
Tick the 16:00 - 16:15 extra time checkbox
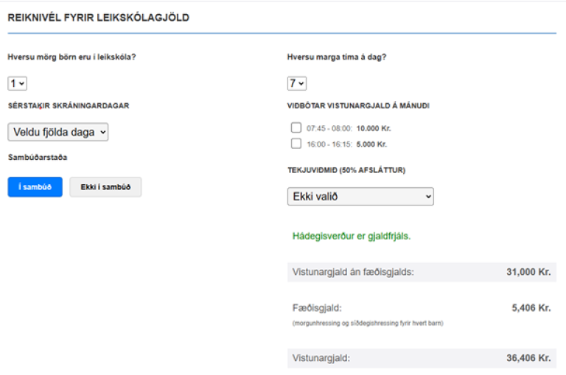[296, 144]
